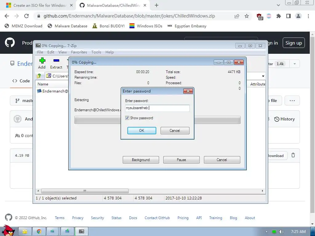
Task: Close the MalwareDatabase browser tab
Action: pyautogui.click(x=145, y=6)
